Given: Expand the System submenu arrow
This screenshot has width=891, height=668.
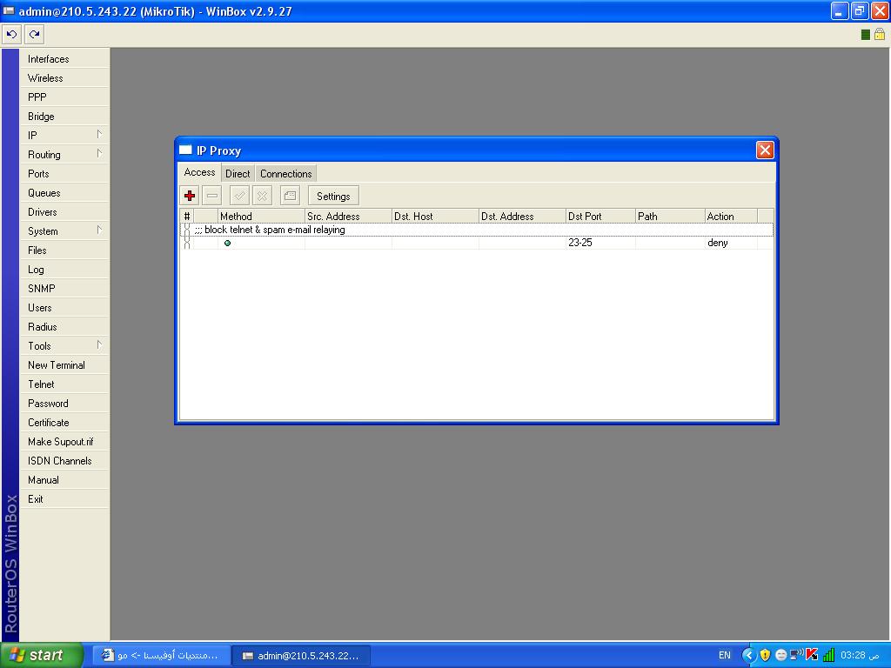Looking at the screenshot, I should (99, 230).
